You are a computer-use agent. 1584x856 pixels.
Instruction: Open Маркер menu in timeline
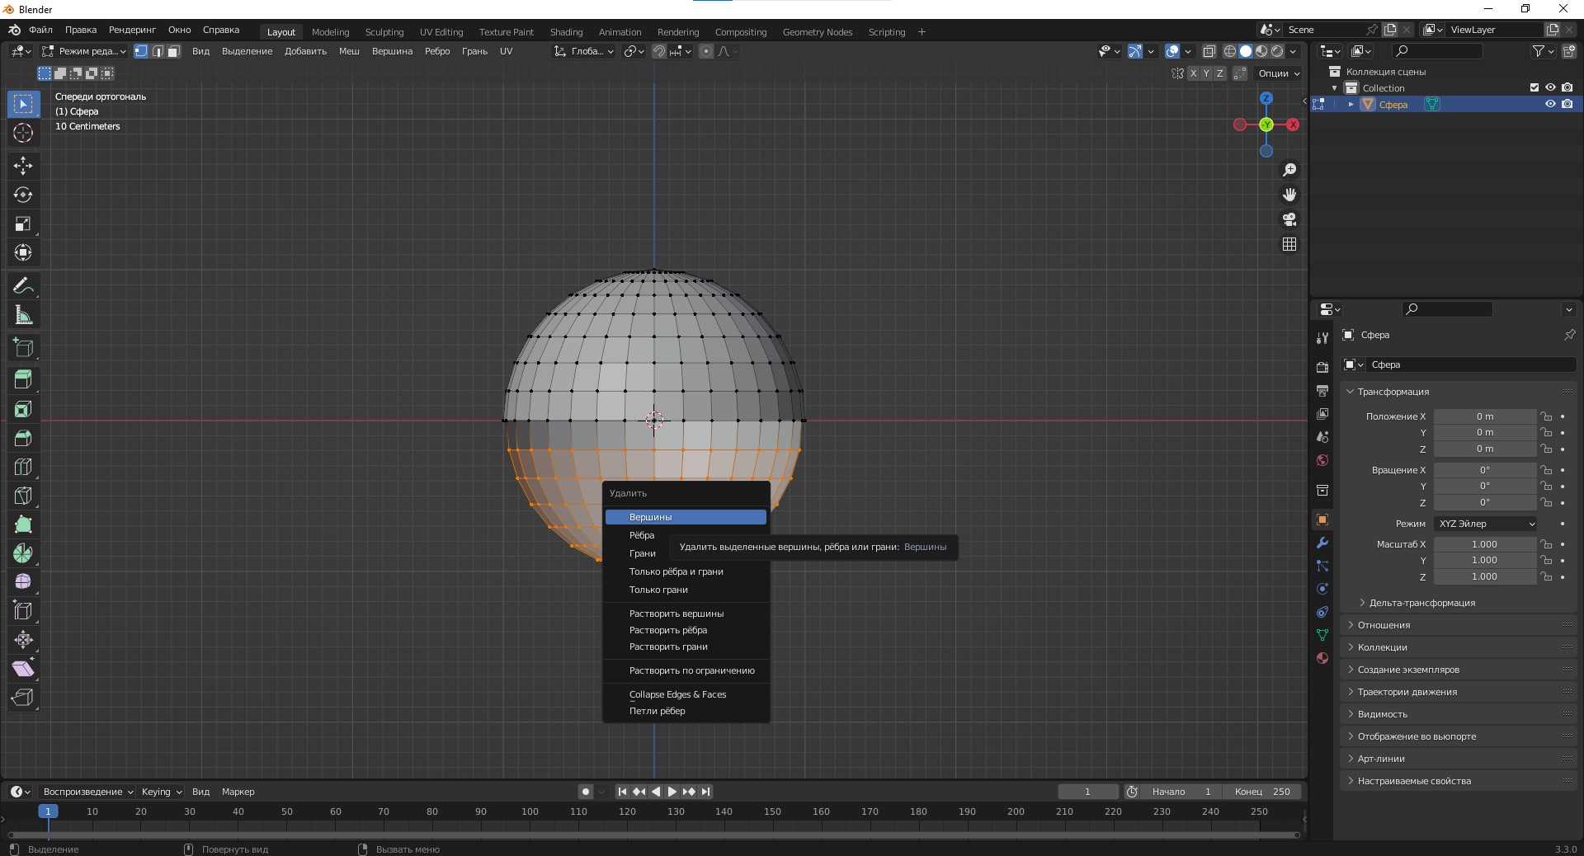[238, 792]
